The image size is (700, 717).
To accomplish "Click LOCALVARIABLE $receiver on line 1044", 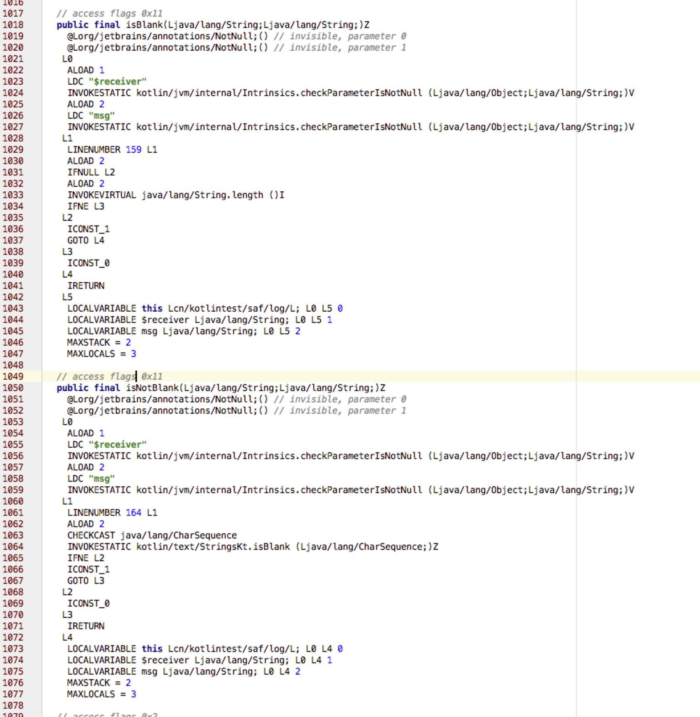I will tap(200, 320).
